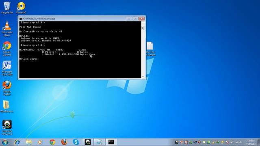Screen dimensions: 260x146
Task: Open the network signal tray icon
Action: tap(236, 142)
